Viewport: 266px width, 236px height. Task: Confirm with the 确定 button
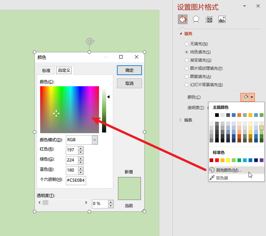(x=129, y=70)
